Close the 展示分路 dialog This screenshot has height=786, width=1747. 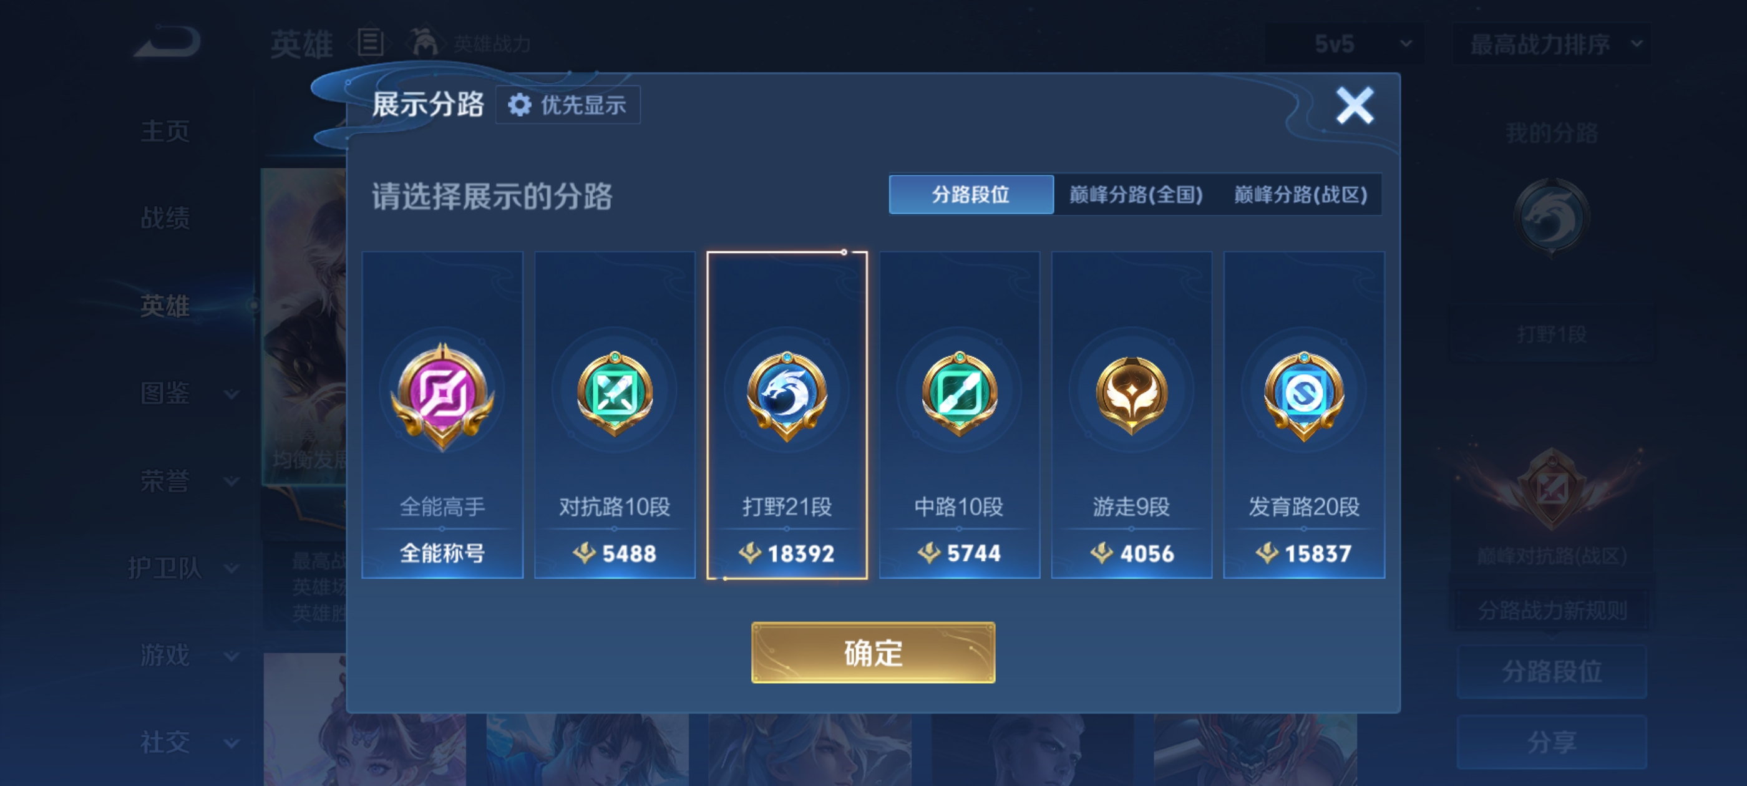pos(1355,105)
